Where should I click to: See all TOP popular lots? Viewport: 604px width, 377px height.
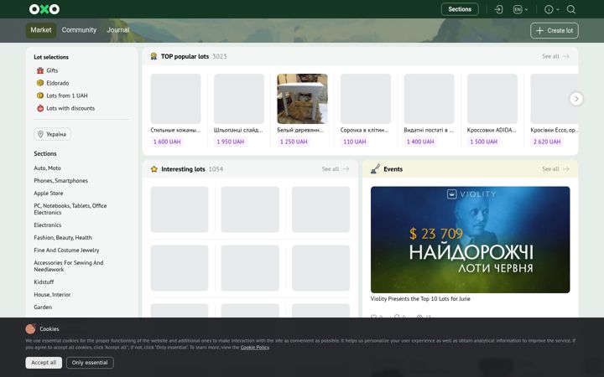[555, 57]
